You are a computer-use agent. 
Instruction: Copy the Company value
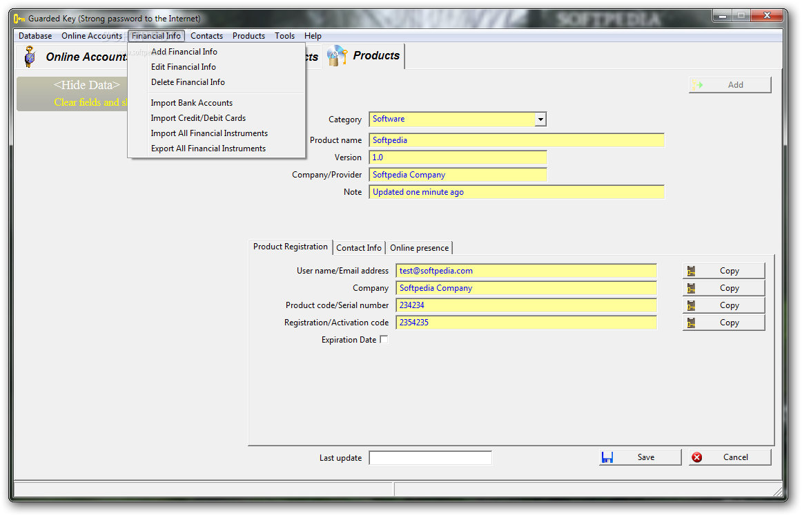click(724, 288)
